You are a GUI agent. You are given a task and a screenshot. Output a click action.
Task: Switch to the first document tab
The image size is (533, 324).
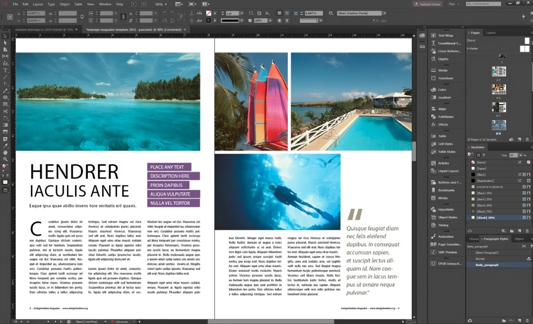44,30
